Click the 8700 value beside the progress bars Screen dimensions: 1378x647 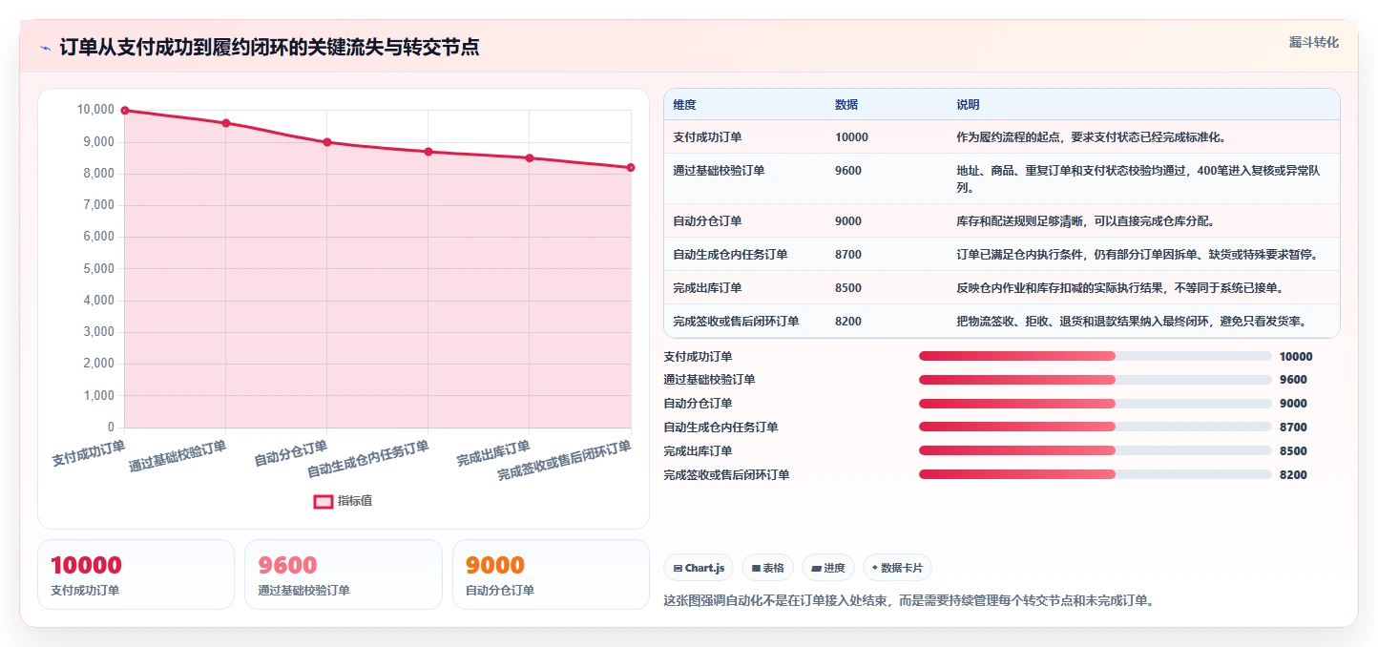(1293, 428)
